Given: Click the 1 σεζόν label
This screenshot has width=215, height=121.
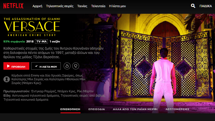Looking at the screenshot, I should (x=55, y=41).
